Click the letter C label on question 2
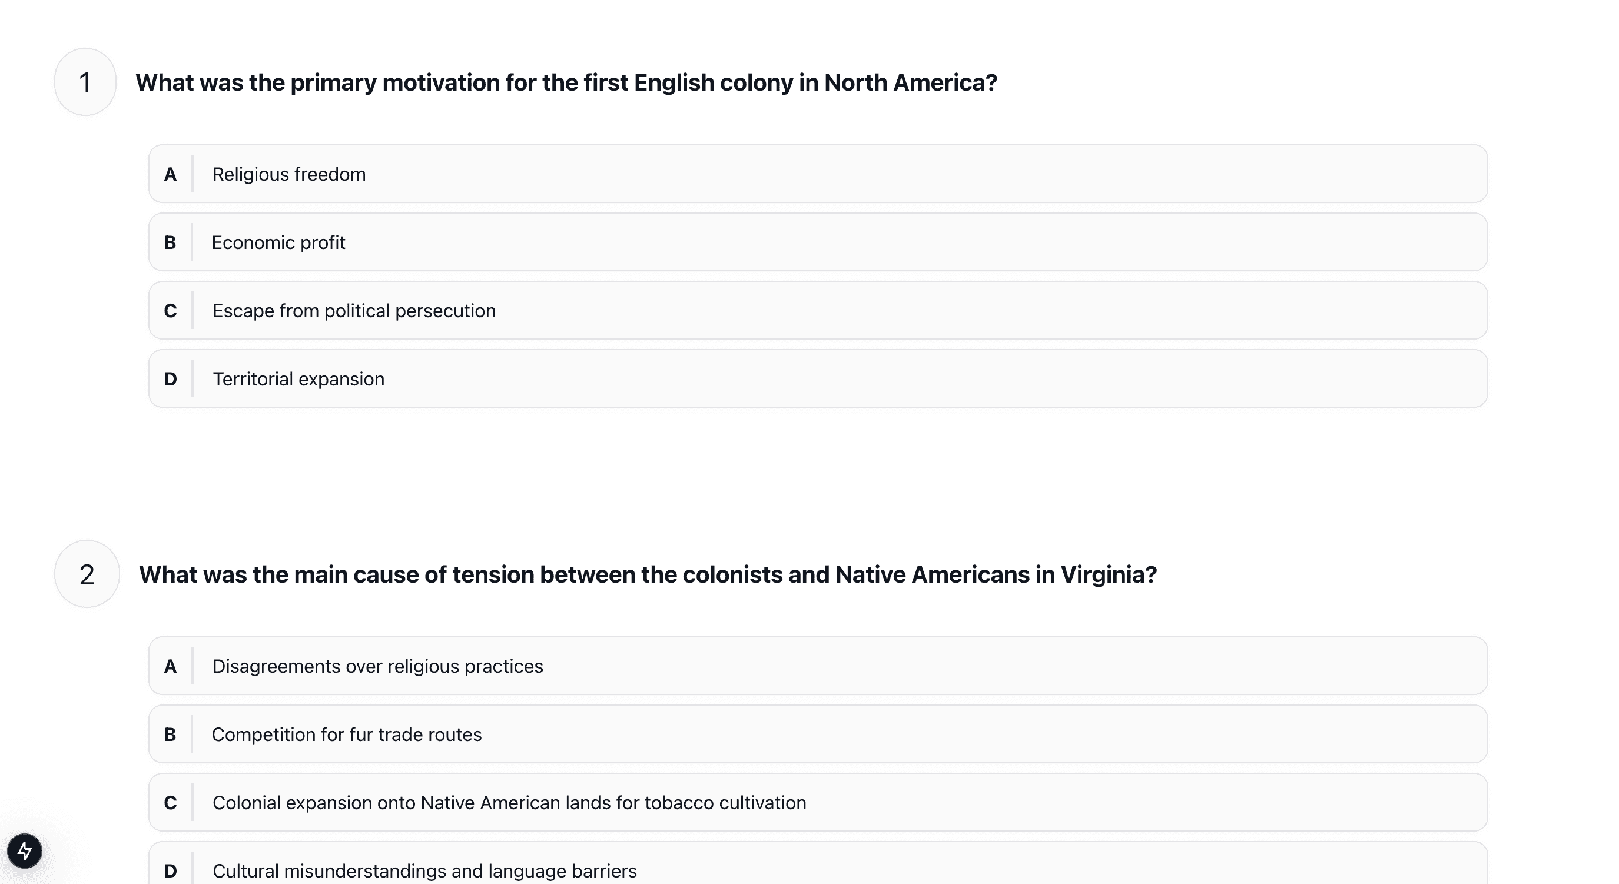Viewport: 1619px width, 884px height. coord(170,802)
